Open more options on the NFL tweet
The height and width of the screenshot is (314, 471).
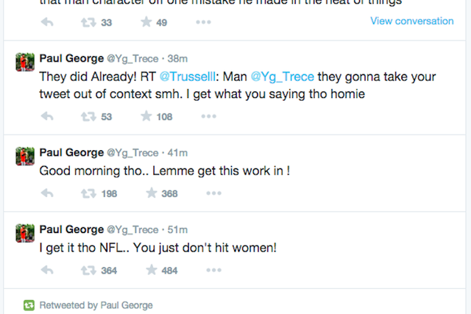[213, 270]
